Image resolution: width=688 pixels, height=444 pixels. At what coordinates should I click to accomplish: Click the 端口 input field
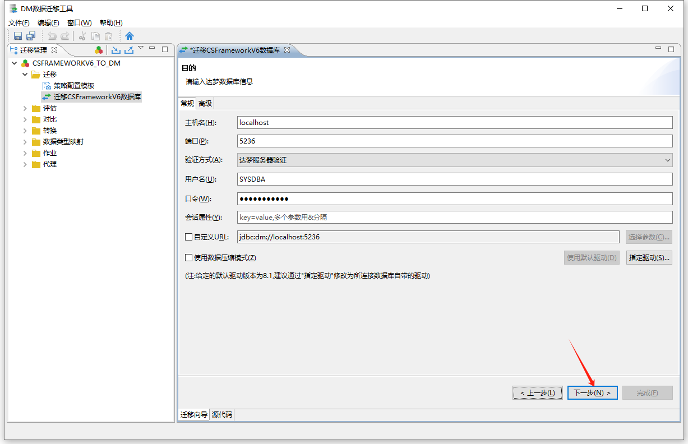coord(455,141)
